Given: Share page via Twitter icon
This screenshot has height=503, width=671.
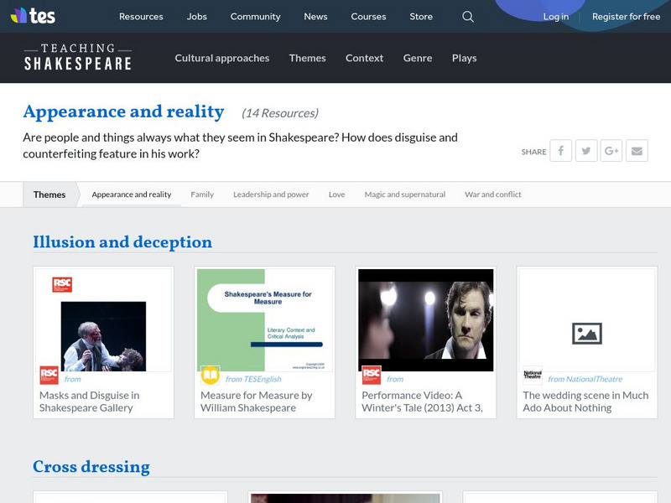Looking at the screenshot, I should [x=585, y=151].
